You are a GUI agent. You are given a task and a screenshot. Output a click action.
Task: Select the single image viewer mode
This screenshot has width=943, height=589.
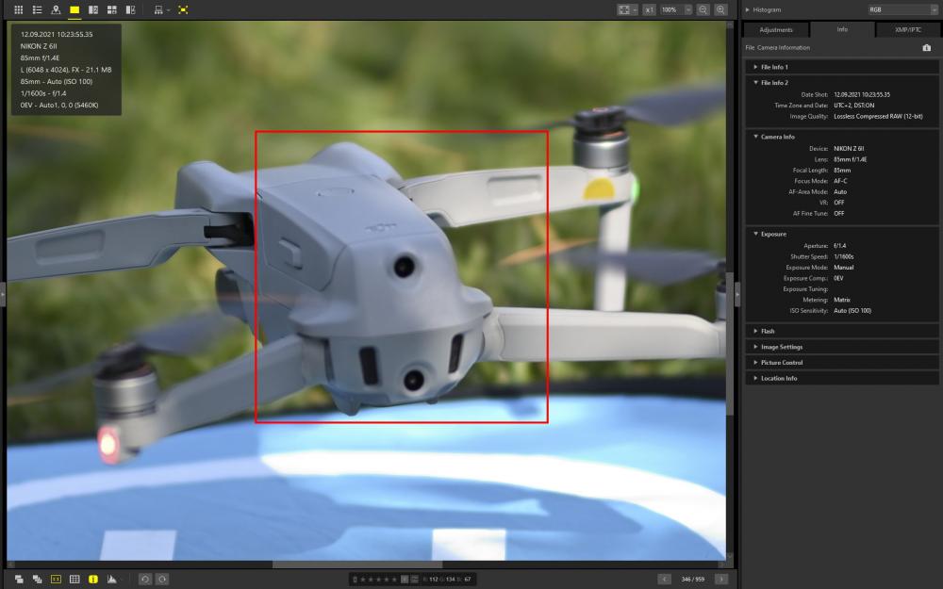(x=74, y=9)
